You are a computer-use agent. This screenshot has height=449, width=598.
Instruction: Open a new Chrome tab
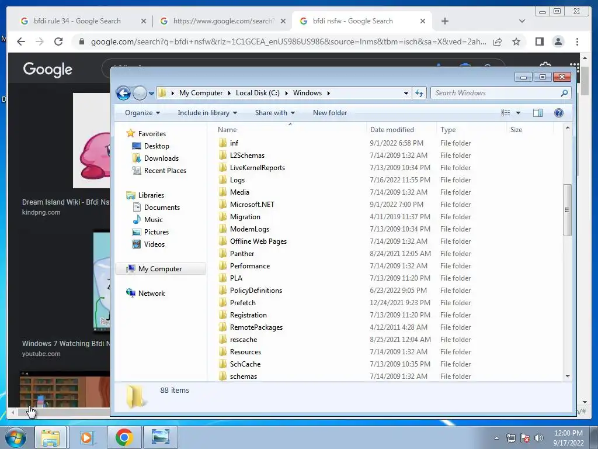[x=444, y=21]
